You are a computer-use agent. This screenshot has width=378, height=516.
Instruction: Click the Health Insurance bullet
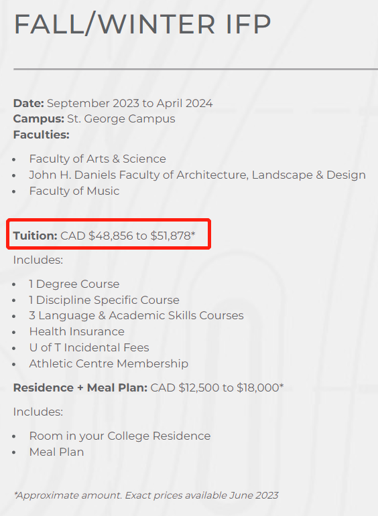77,332
